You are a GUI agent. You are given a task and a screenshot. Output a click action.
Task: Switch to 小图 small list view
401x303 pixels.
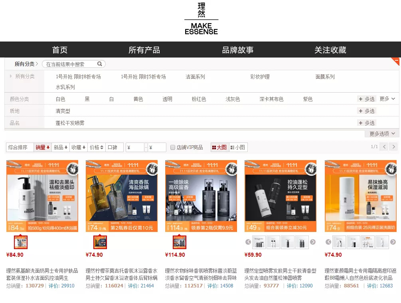[238, 147]
